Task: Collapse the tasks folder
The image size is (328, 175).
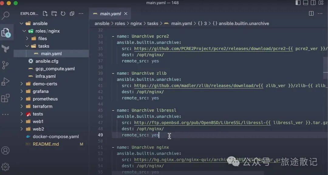Action: click(27, 46)
